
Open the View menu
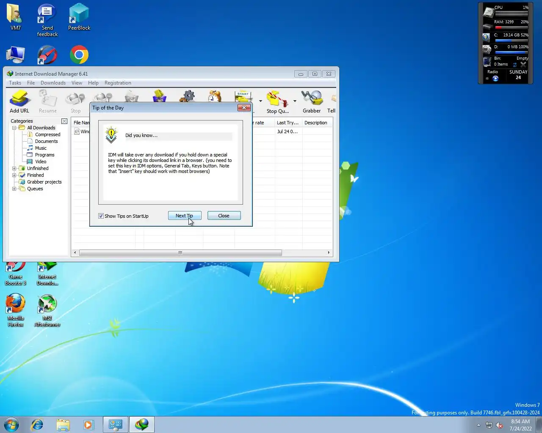pyautogui.click(x=77, y=83)
